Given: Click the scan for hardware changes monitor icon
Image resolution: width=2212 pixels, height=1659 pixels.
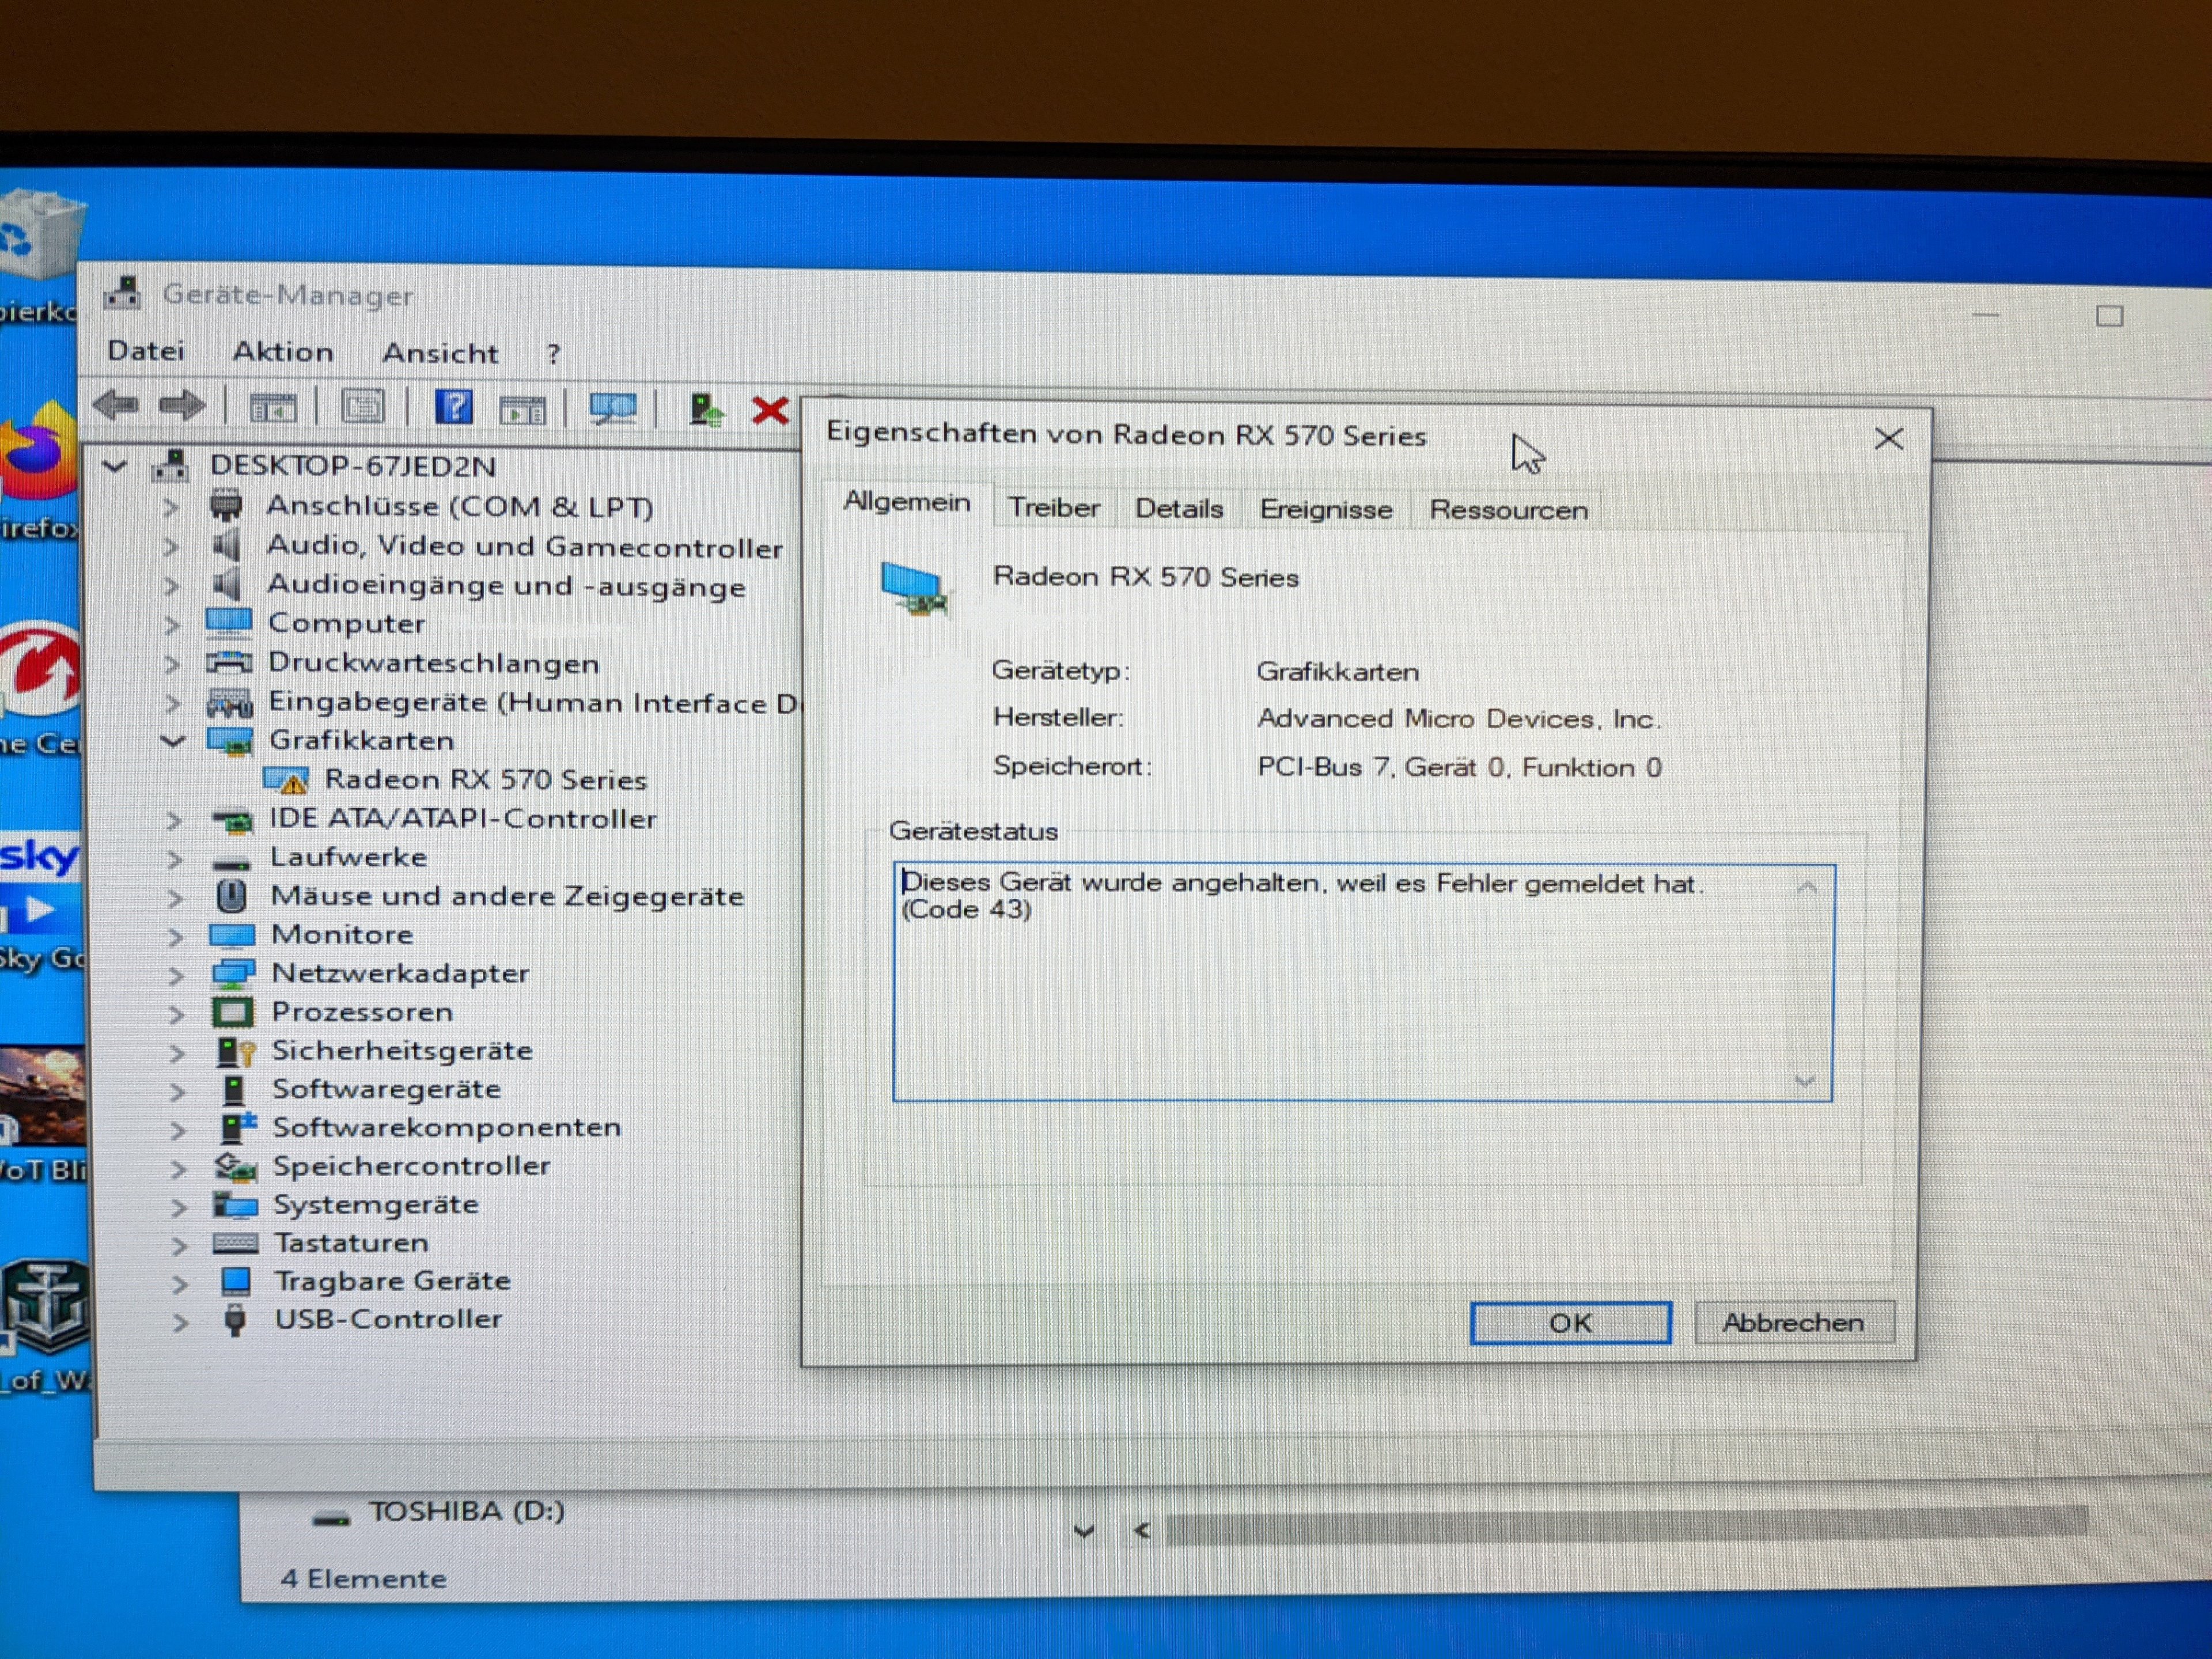Looking at the screenshot, I should pyautogui.click(x=612, y=408).
